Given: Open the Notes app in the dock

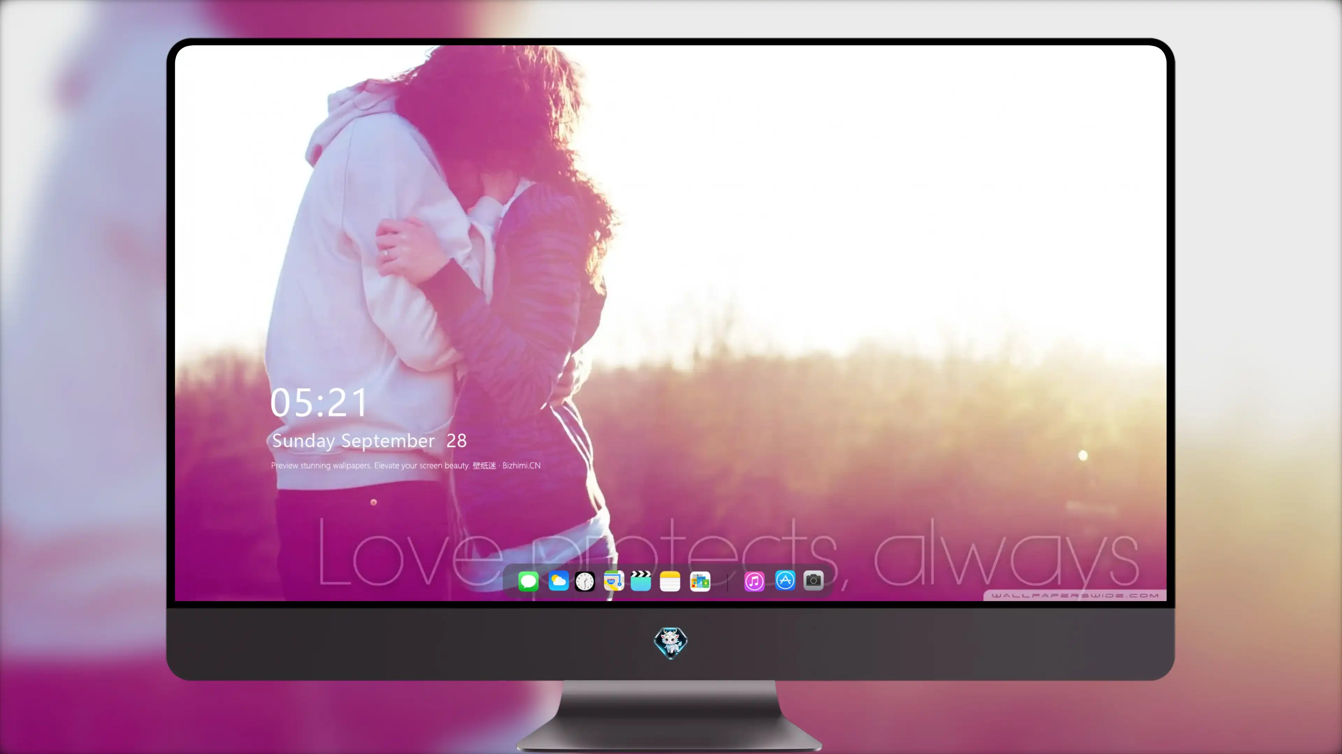Looking at the screenshot, I should pyautogui.click(x=670, y=581).
